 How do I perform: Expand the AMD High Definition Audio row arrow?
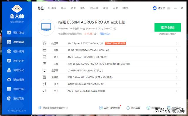(x=177, y=91)
